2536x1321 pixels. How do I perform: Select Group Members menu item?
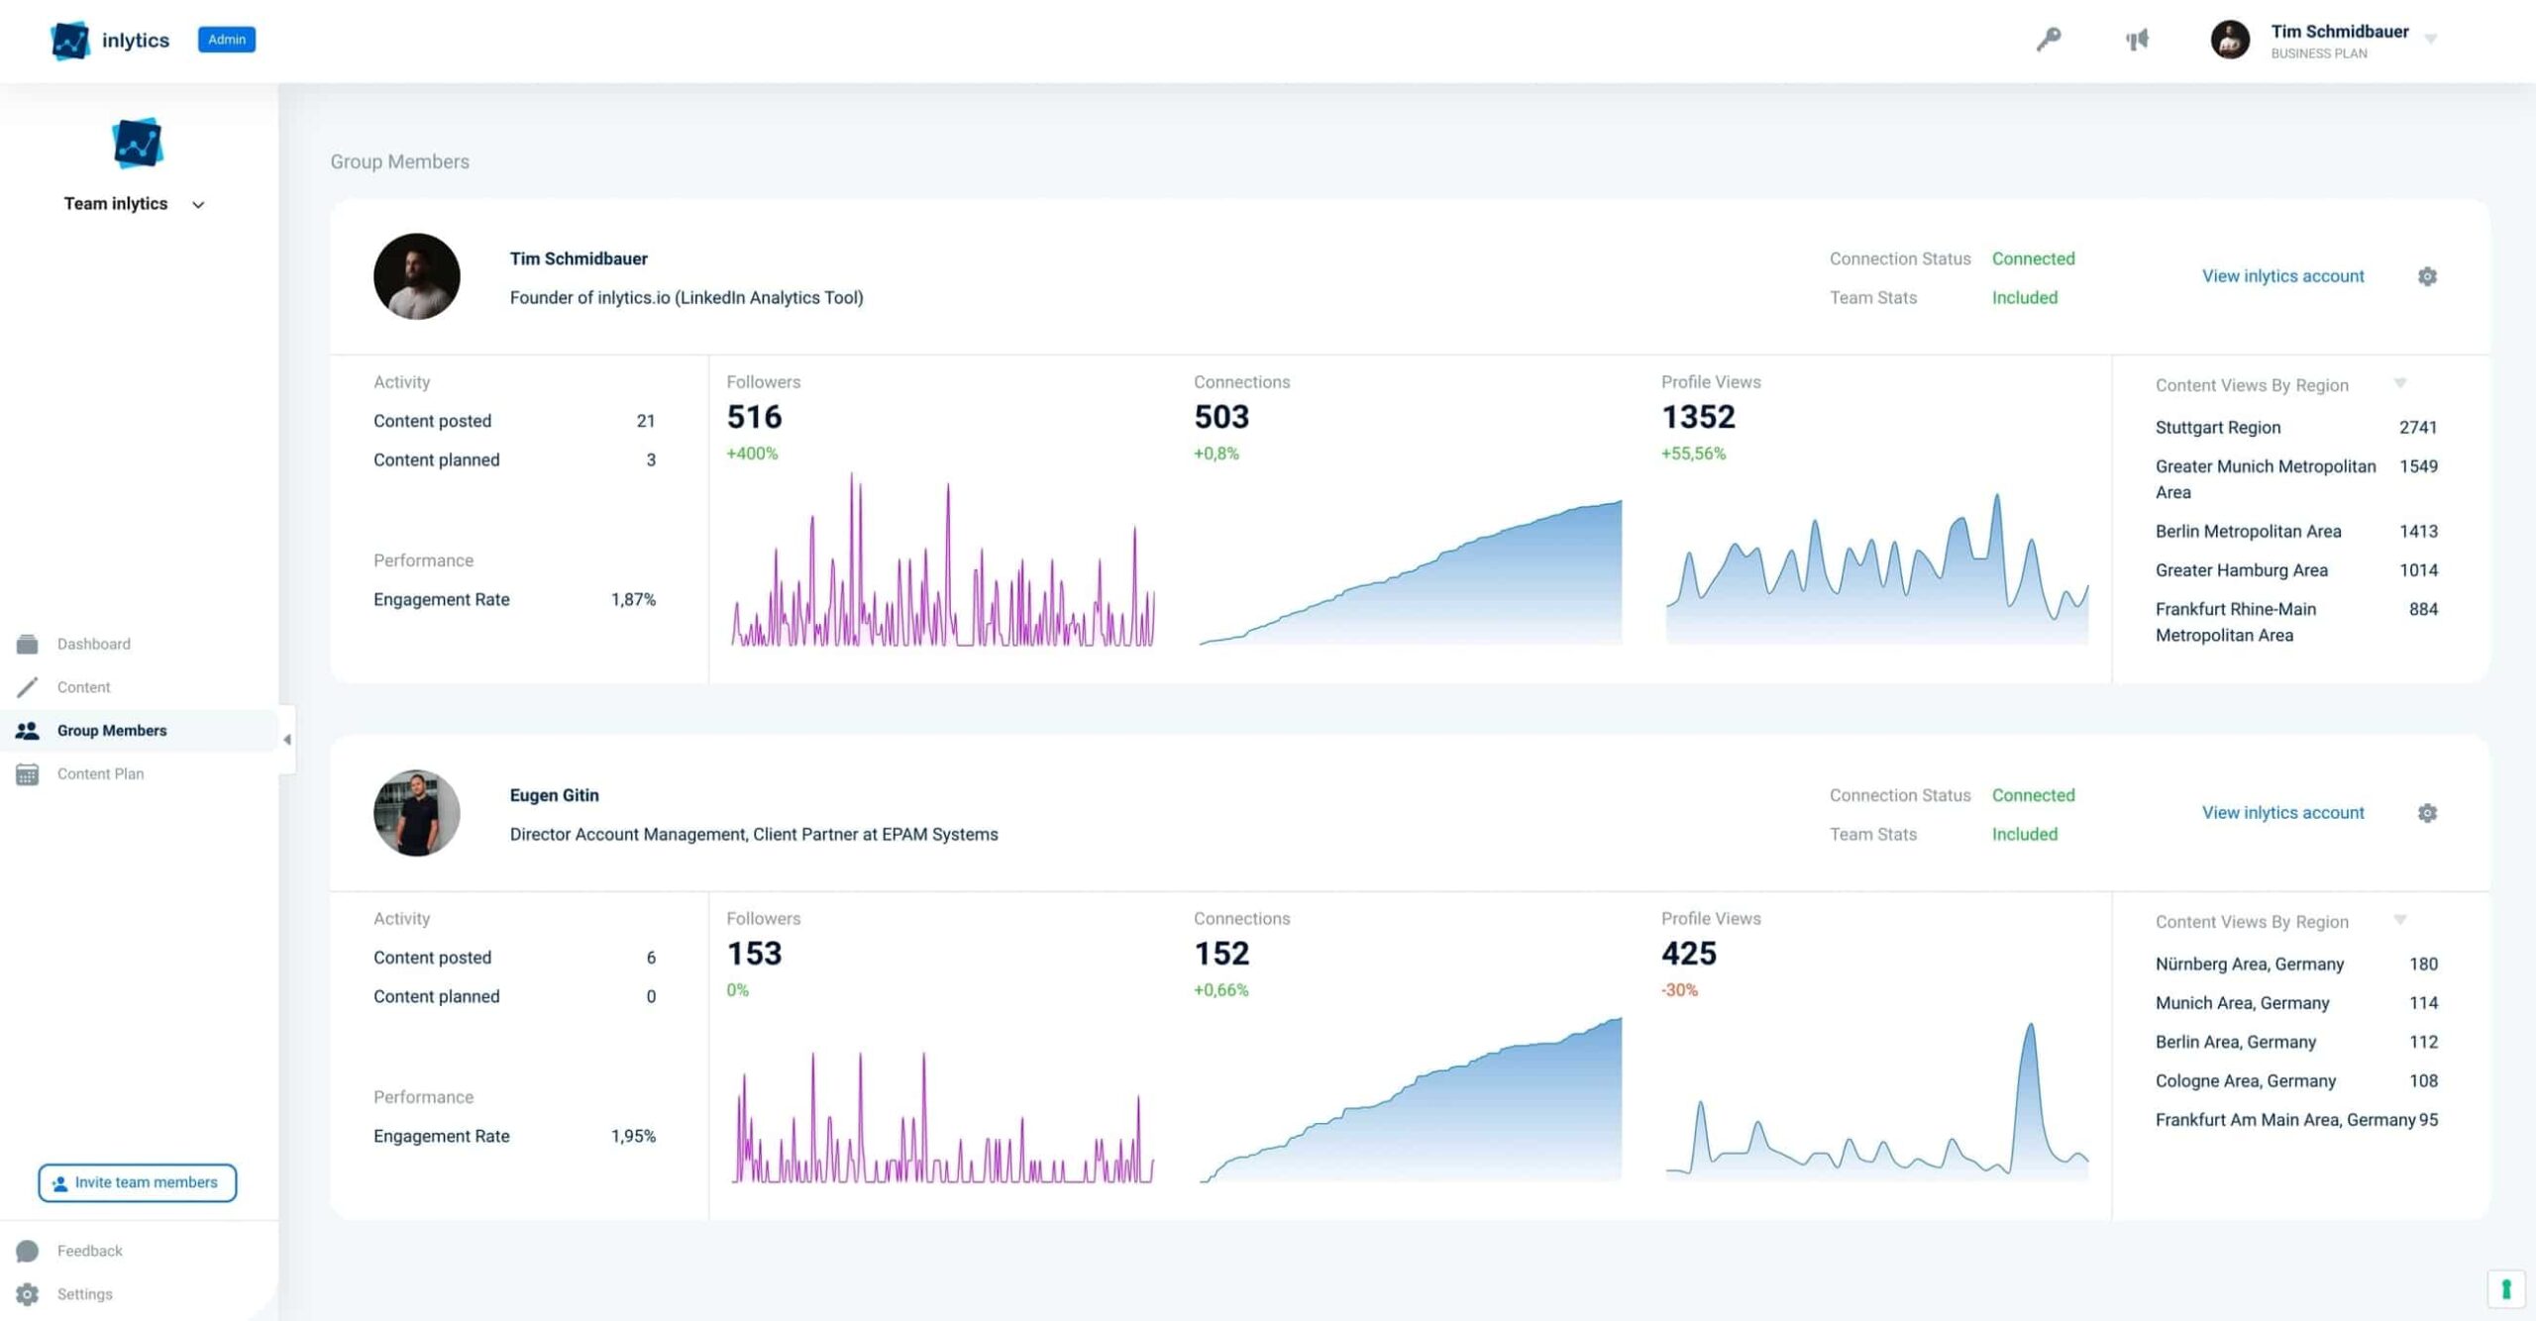click(x=111, y=731)
